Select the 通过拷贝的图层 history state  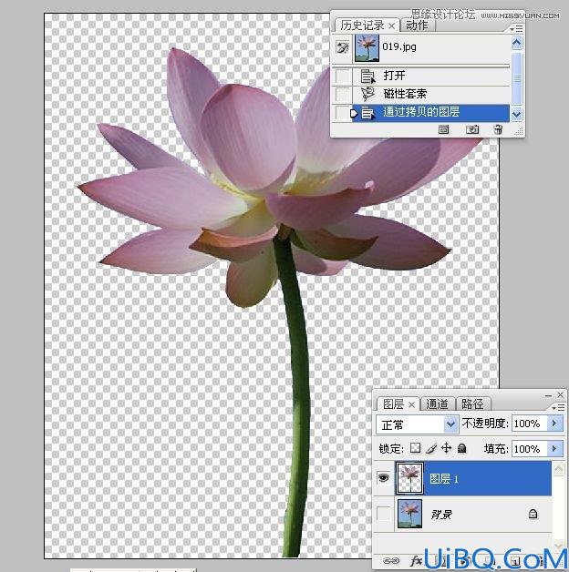coord(430,113)
